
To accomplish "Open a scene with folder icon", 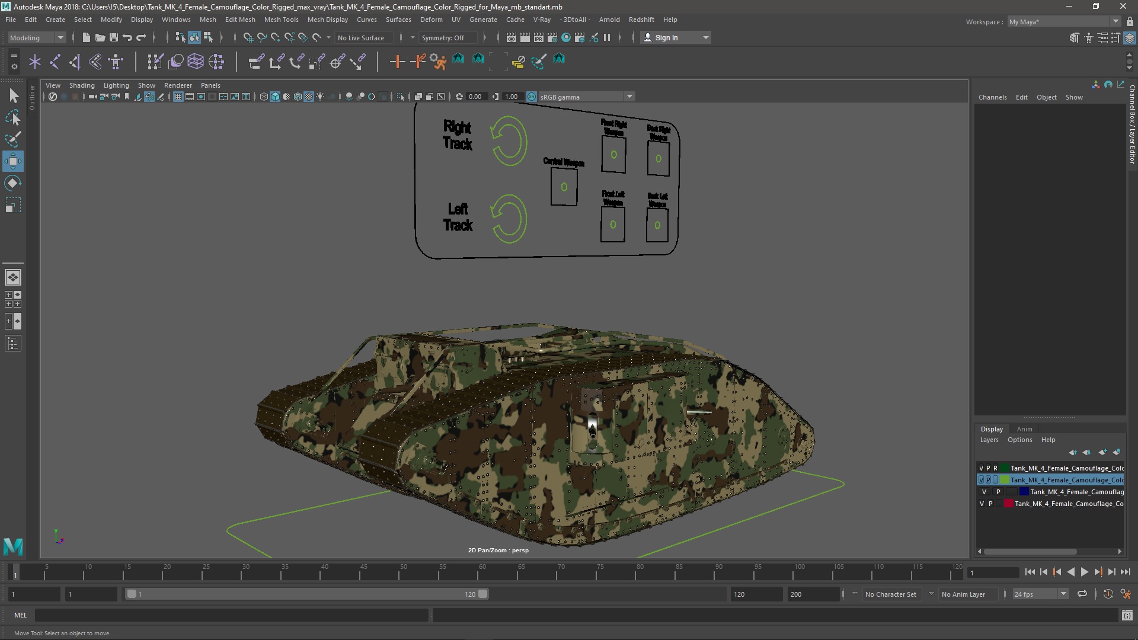I will pos(100,37).
